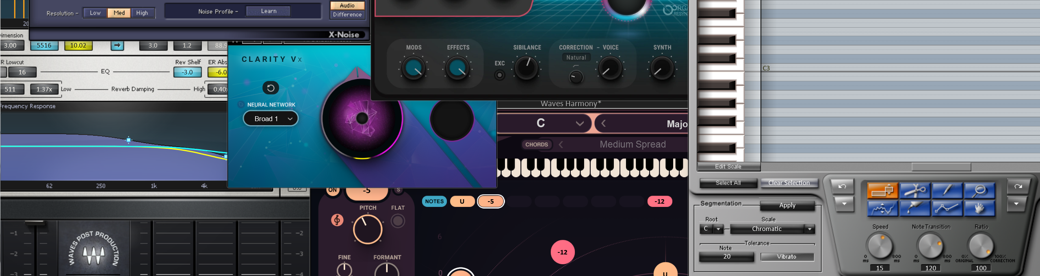The width and height of the screenshot is (1040, 276).
Task: Switch to the CHORDS tab
Action: (x=536, y=144)
